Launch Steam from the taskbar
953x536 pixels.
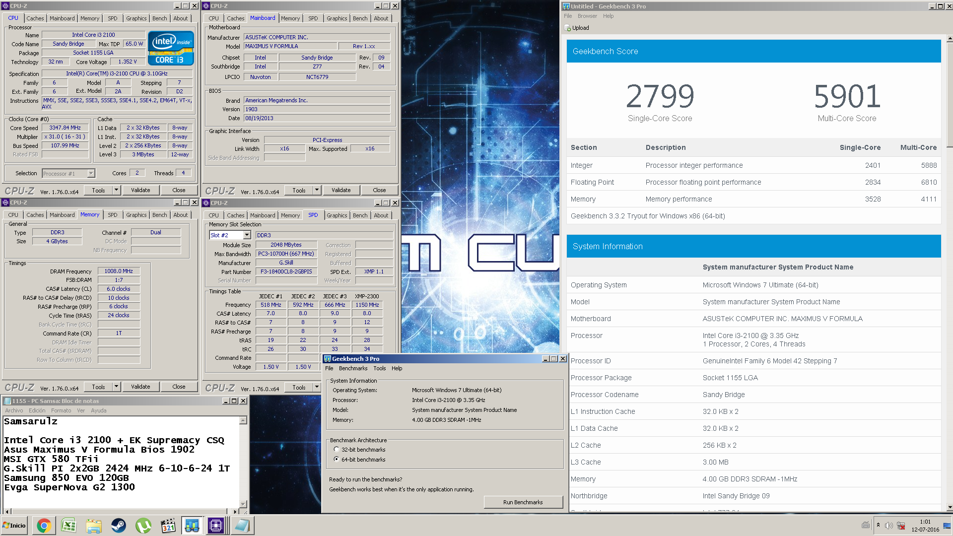click(118, 526)
